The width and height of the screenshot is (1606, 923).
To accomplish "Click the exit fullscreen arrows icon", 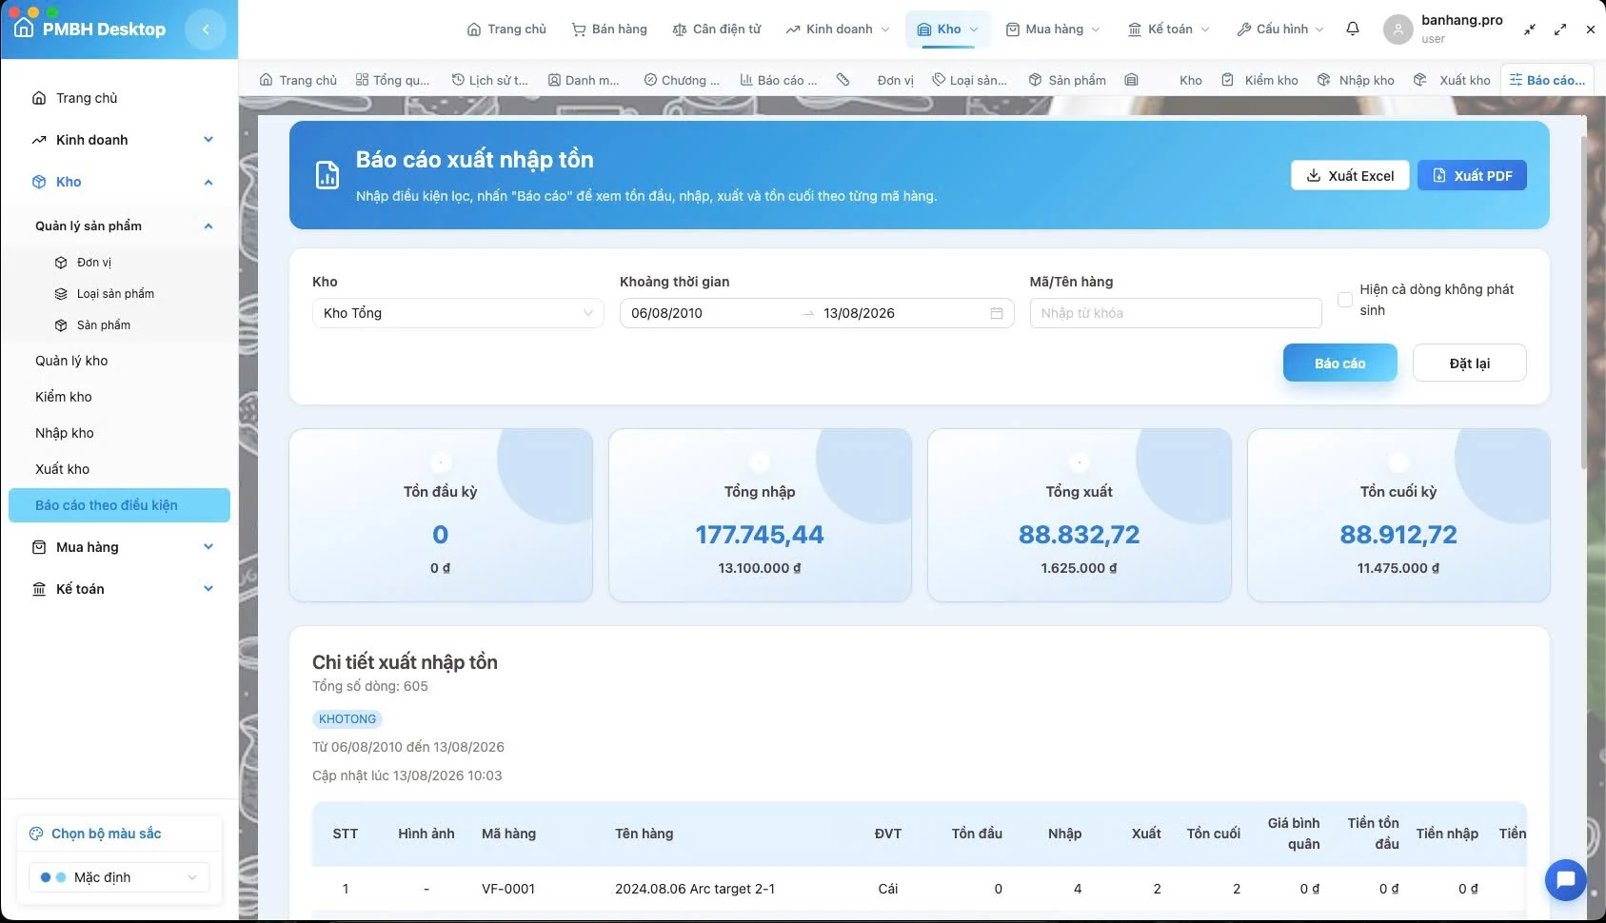I will [x=1529, y=29].
